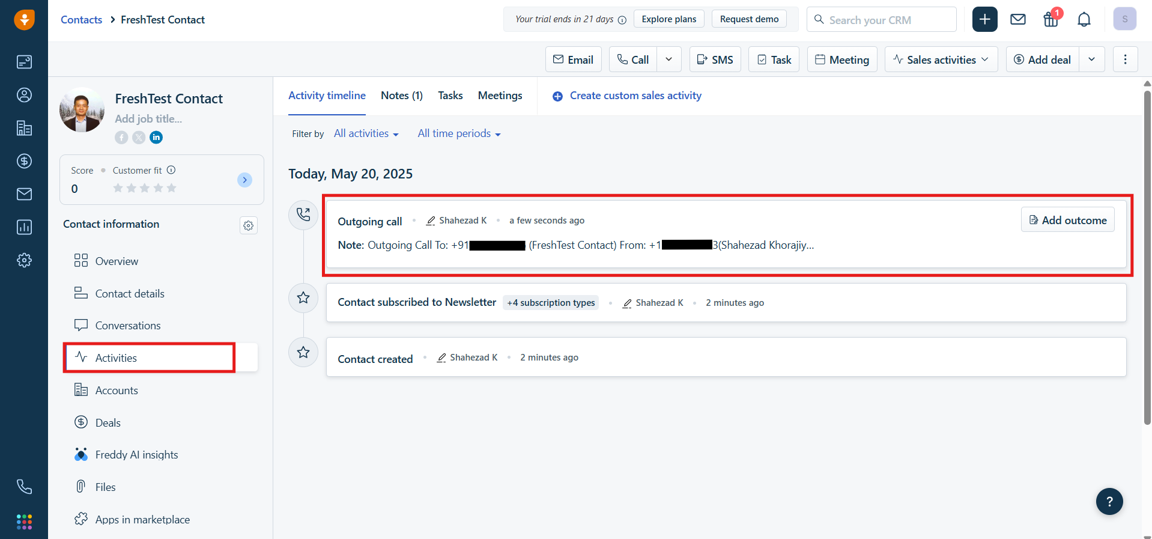Click the Task button
The height and width of the screenshot is (539, 1152).
(774, 59)
